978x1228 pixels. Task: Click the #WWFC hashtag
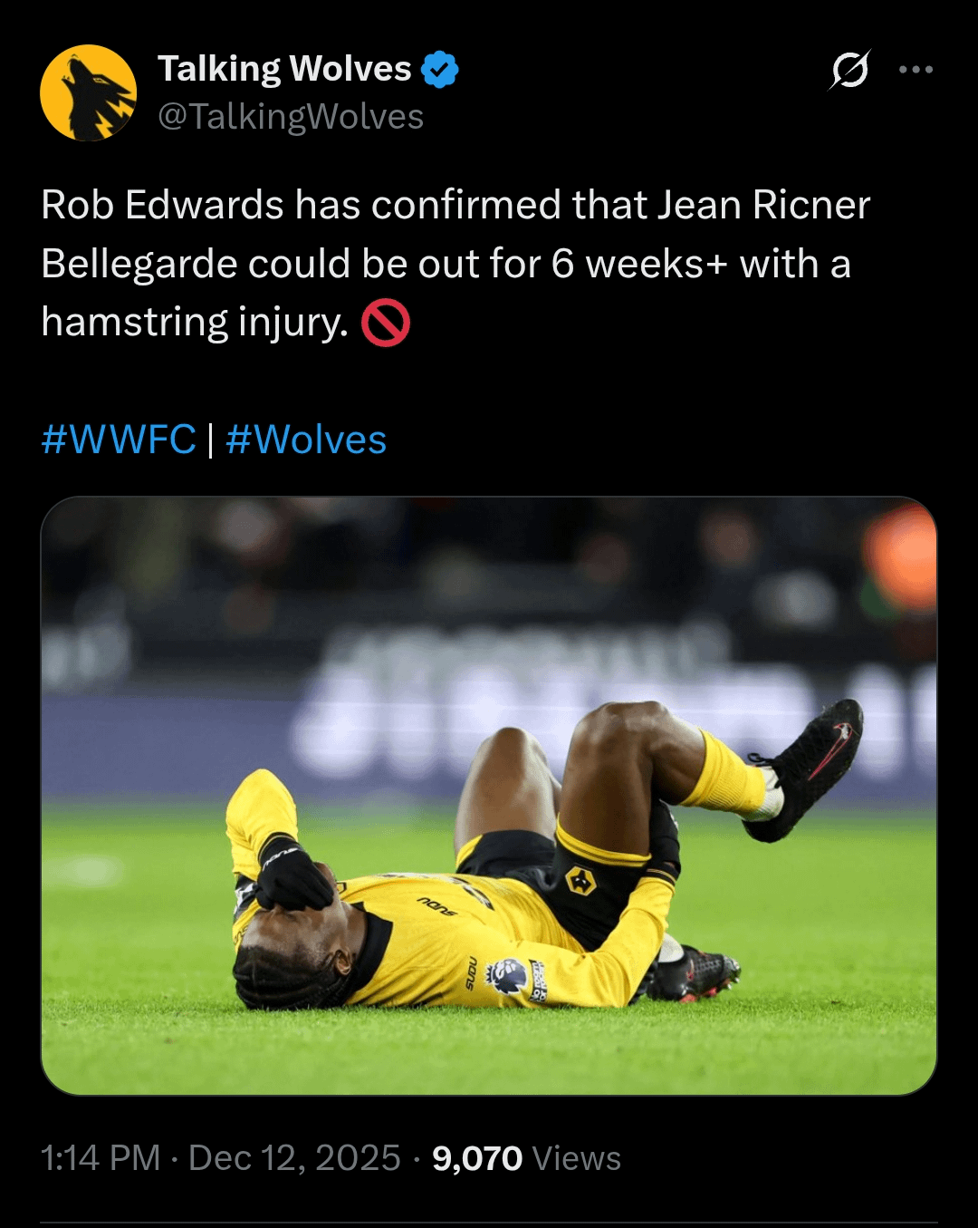pos(119,440)
